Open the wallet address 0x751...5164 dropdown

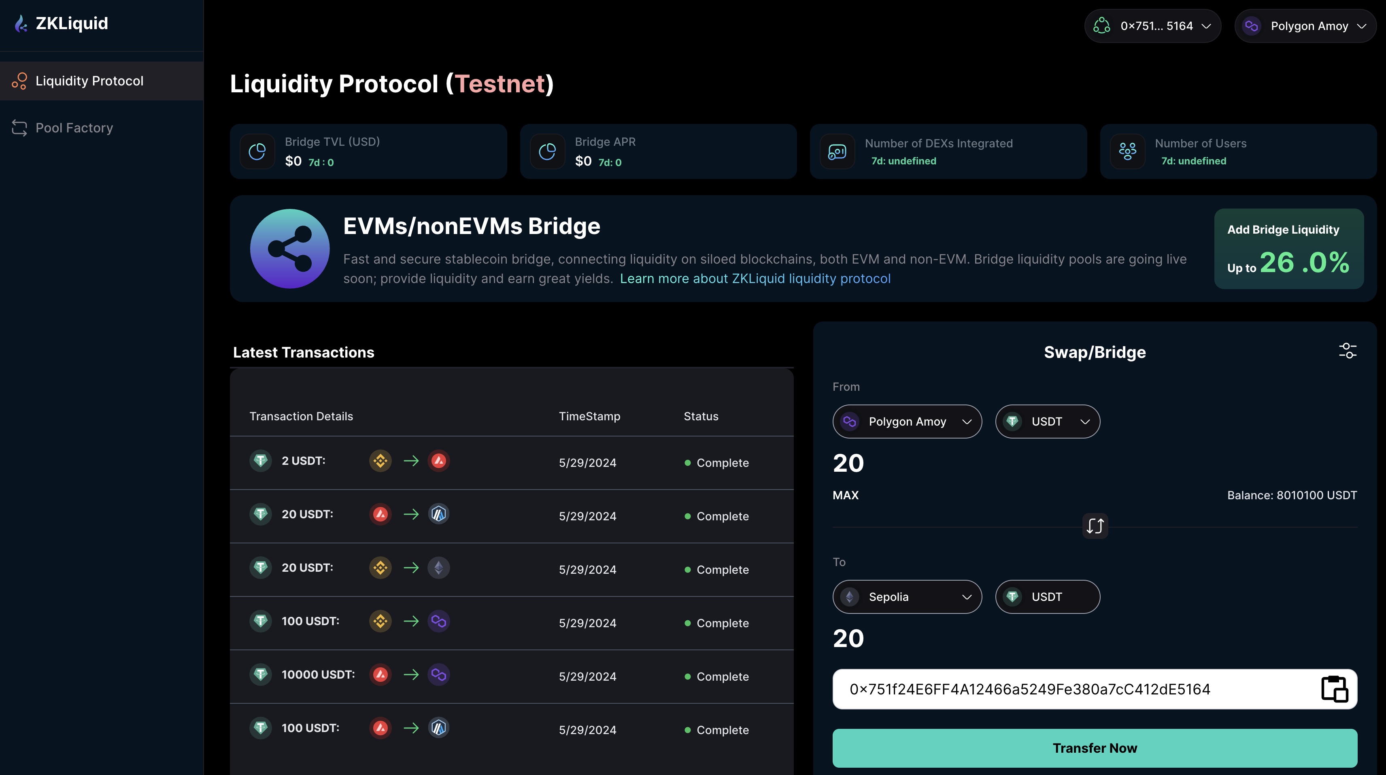pos(1152,26)
